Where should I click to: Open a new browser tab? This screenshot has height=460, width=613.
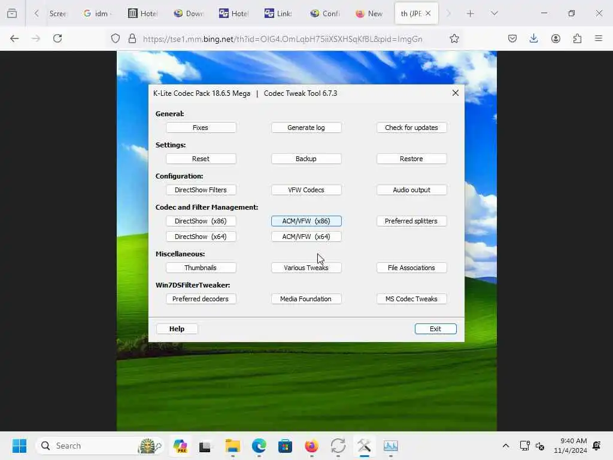click(x=471, y=14)
